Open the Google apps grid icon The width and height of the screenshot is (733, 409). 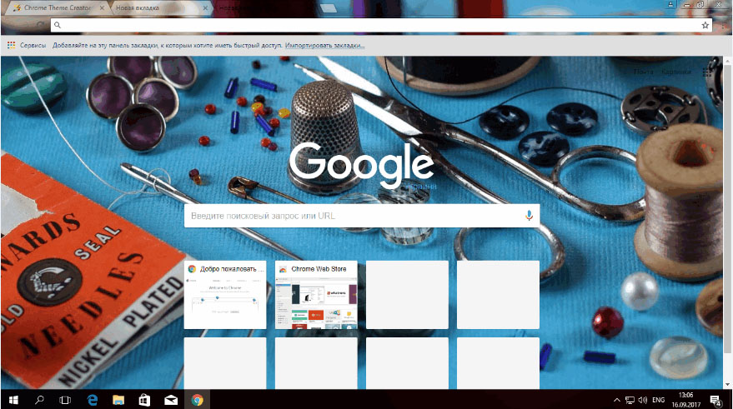(x=707, y=72)
